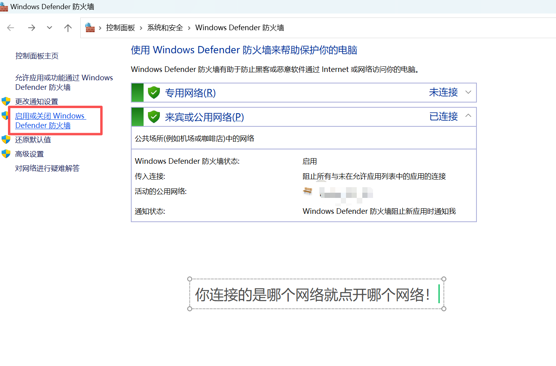
Task: Collapse the 来宾或公用网络 section
Action: pos(468,116)
